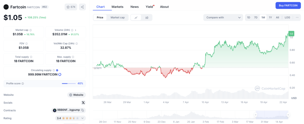
Task: Set chart range to 1D
Action: click(248, 17)
